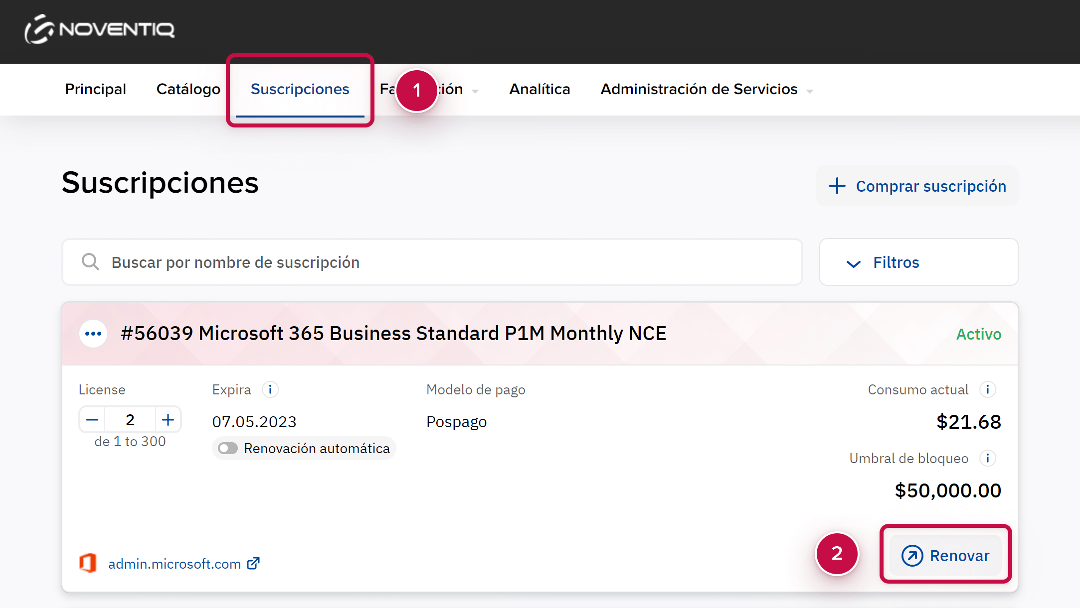Click the Noventiq logo

click(100, 29)
